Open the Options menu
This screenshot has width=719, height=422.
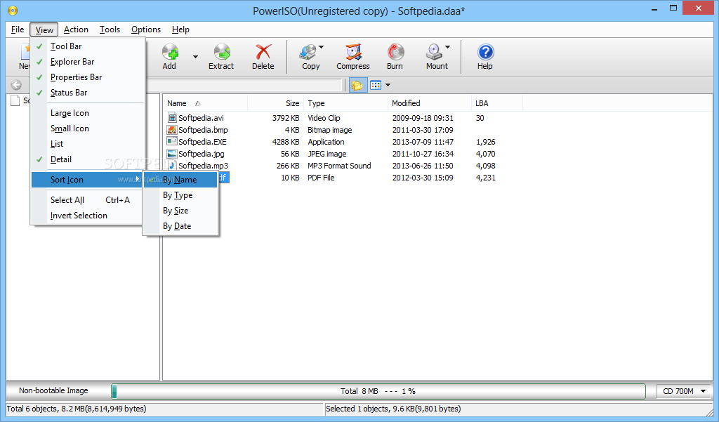pyautogui.click(x=146, y=29)
